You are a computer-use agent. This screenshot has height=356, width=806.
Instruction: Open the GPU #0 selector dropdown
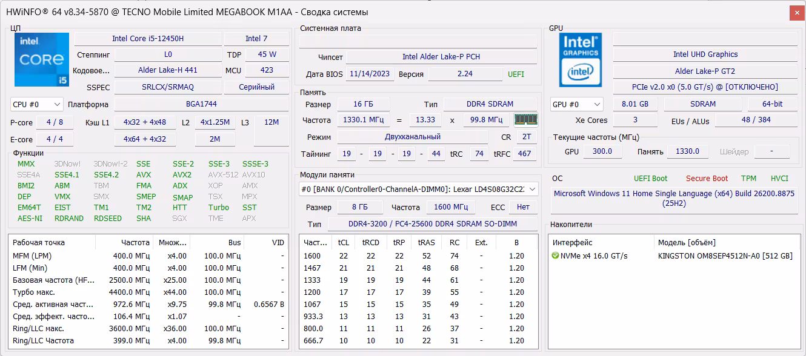point(577,104)
